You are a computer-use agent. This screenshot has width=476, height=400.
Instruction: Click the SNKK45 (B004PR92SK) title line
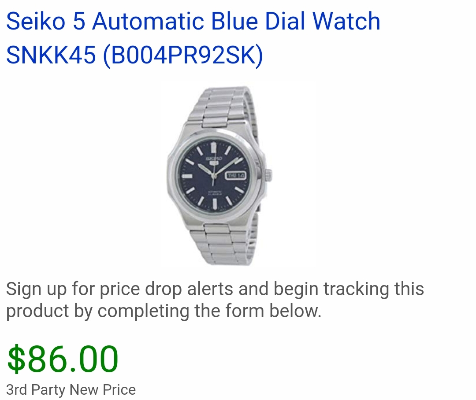click(x=134, y=55)
